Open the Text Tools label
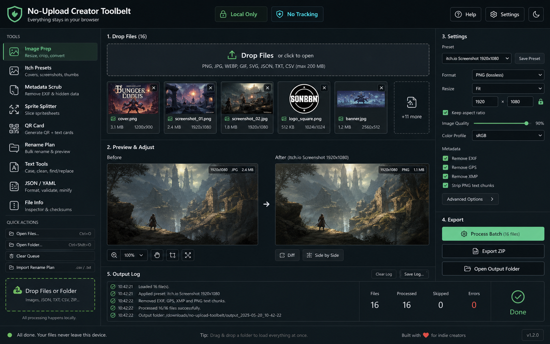Viewport: 550px width, 344px height. coord(36,164)
